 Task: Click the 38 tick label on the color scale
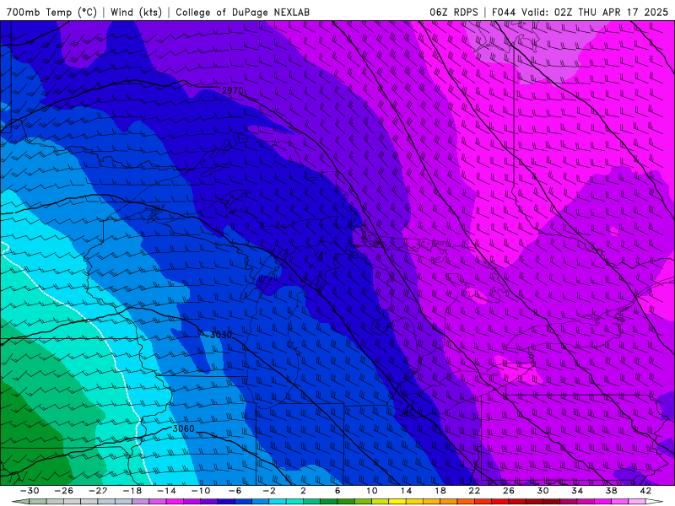click(611, 491)
